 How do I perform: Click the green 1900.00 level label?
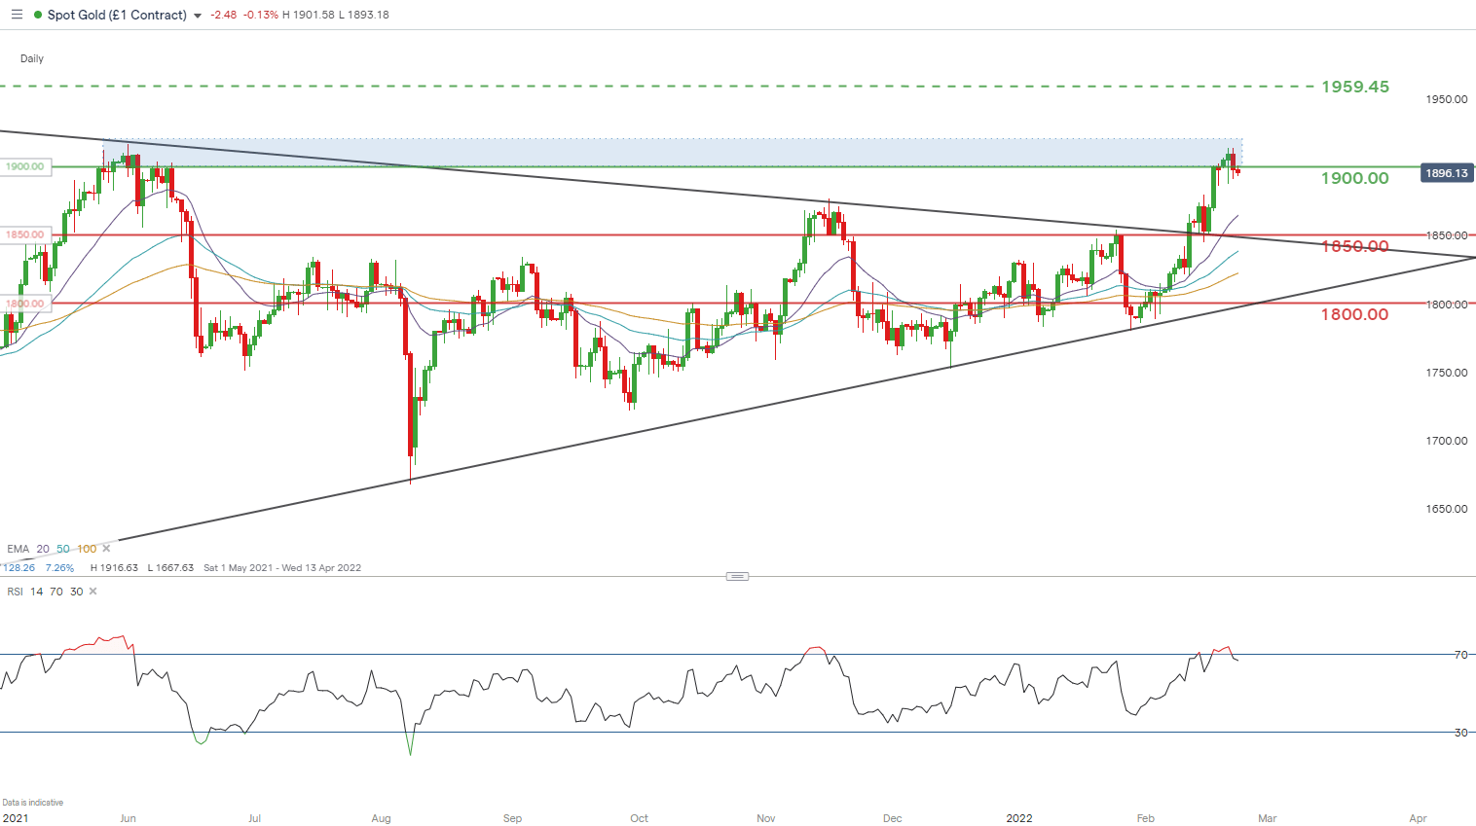click(x=1355, y=178)
